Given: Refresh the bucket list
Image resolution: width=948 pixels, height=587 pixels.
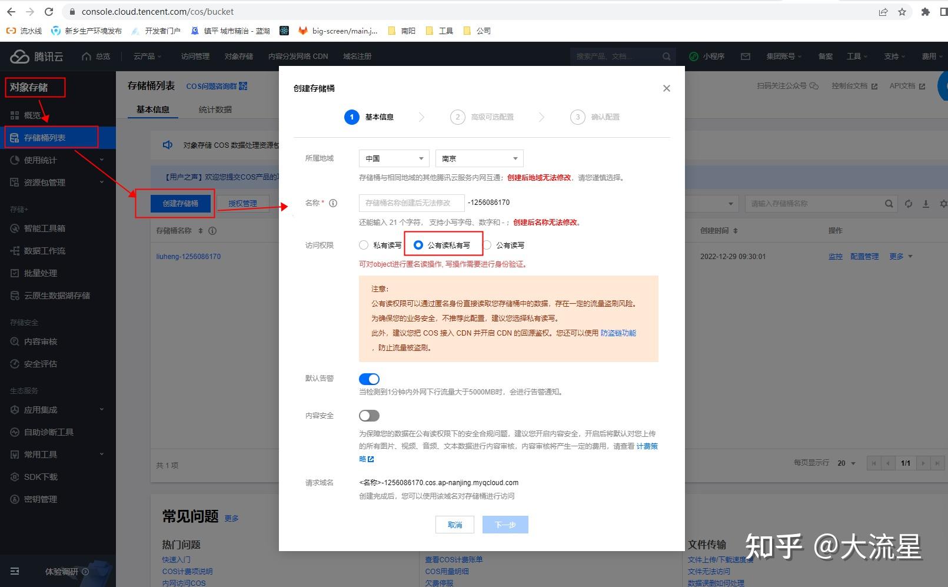Looking at the screenshot, I should point(909,204).
